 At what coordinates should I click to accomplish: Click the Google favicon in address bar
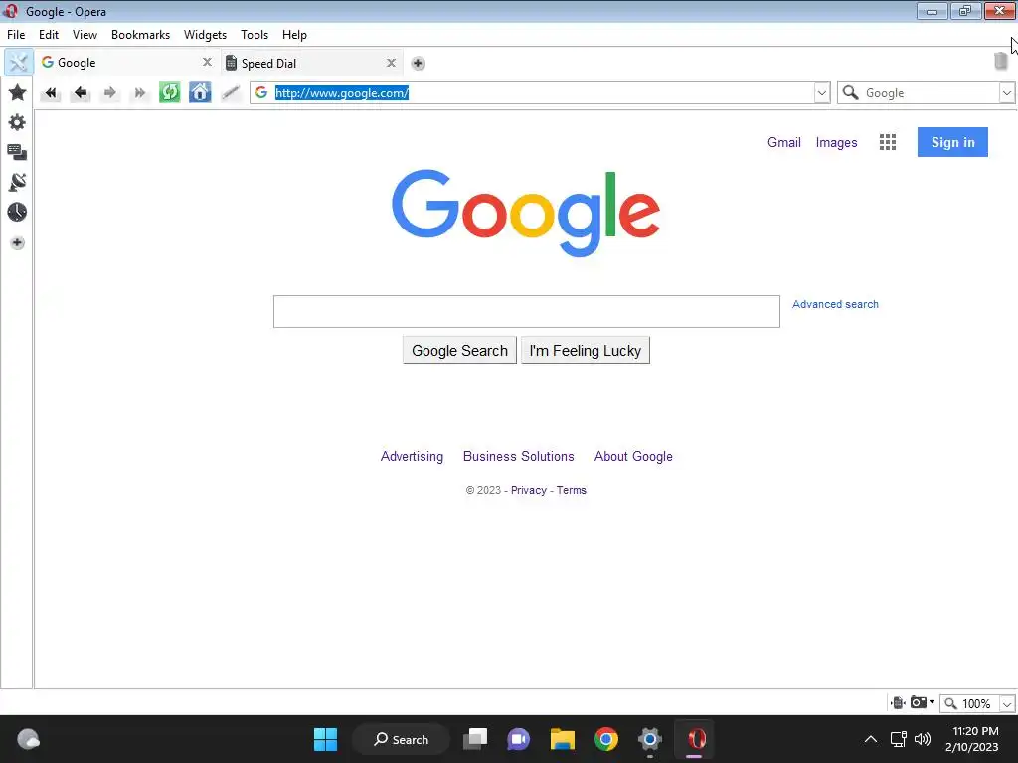pyautogui.click(x=261, y=92)
